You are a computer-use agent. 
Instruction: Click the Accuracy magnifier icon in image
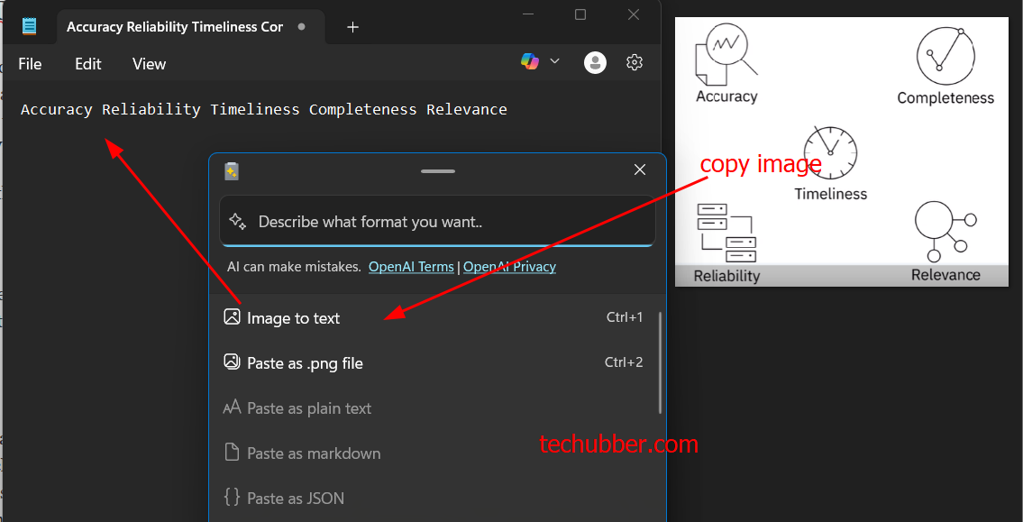tap(726, 55)
